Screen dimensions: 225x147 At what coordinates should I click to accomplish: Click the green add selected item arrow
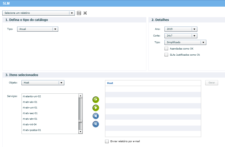[96, 108]
